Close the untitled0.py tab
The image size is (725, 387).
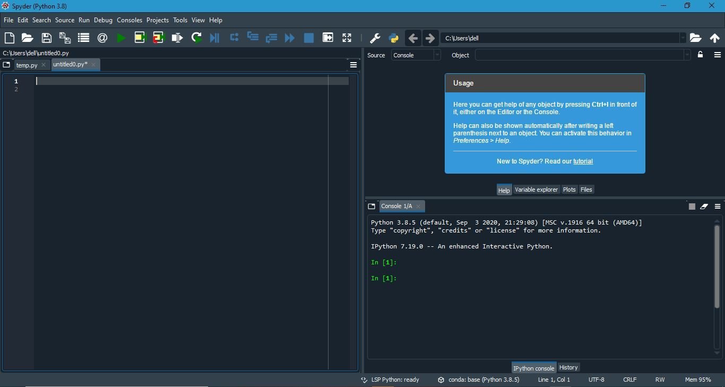click(x=93, y=65)
